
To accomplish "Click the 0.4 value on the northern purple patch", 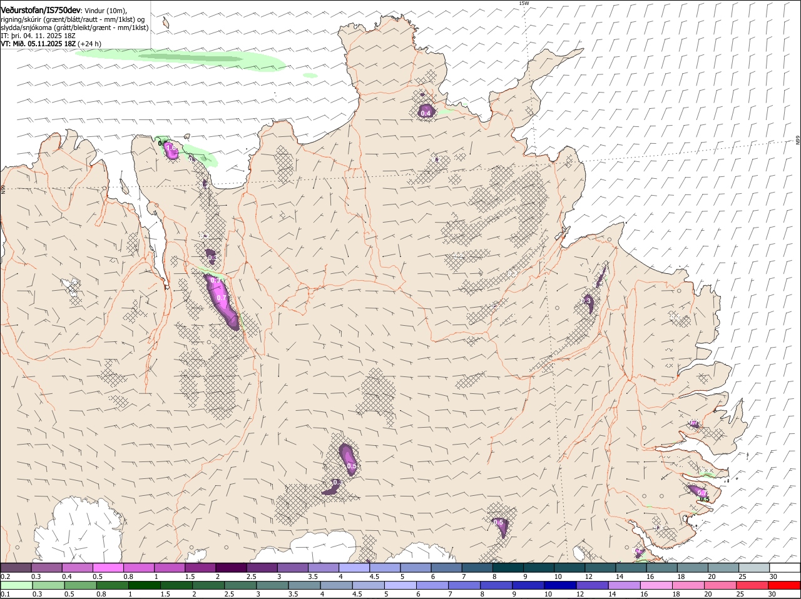I will pos(426,113).
